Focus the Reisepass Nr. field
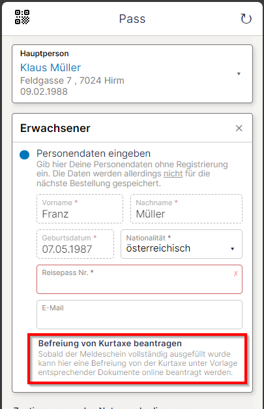The width and height of the screenshot is (264, 409). [x=139, y=280]
